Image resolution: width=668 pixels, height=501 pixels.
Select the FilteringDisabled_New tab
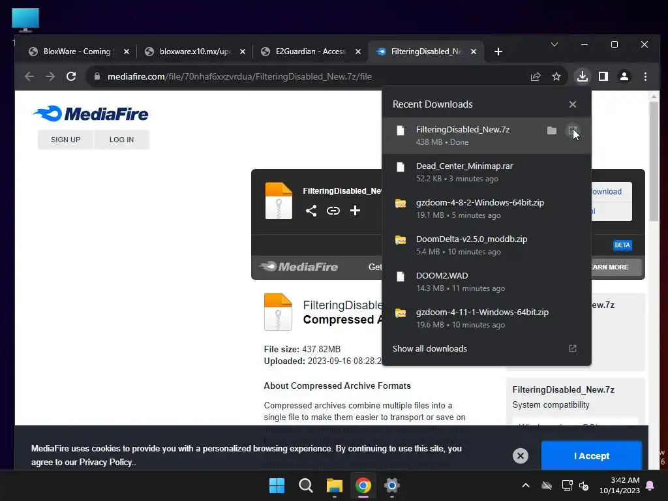426,52
